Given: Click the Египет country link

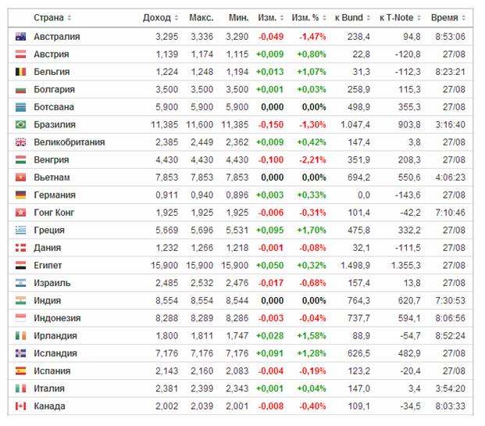Looking at the screenshot, I should click(48, 266).
